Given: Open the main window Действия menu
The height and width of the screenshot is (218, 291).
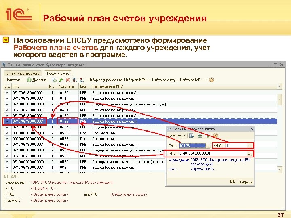Looking at the screenshot, I should coord(14,80).
